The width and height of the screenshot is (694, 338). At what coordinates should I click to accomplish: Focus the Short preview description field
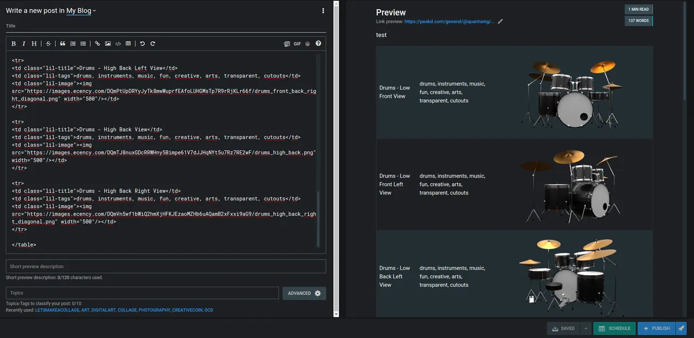coord(166,266)
